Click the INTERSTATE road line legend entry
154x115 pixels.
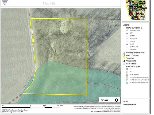(x=132, y=39)
